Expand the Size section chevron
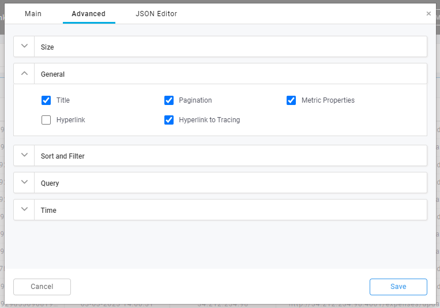 (24, 46)
